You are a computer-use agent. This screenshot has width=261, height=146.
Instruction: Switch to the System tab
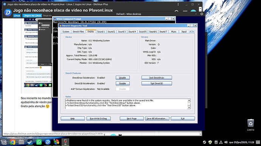(66, 32)
